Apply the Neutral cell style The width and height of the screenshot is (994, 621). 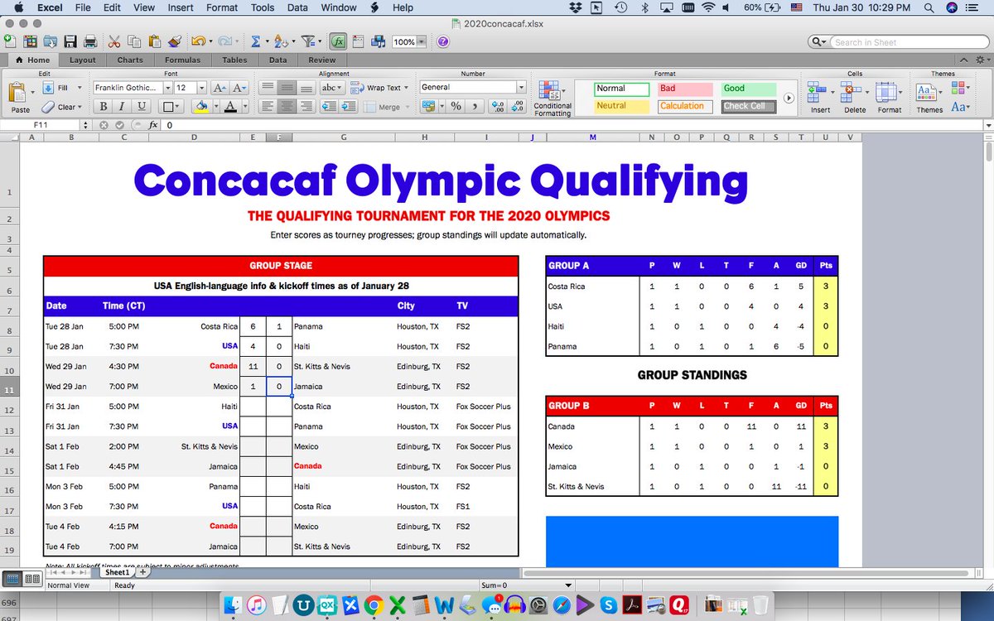click(x=622, y=106)
